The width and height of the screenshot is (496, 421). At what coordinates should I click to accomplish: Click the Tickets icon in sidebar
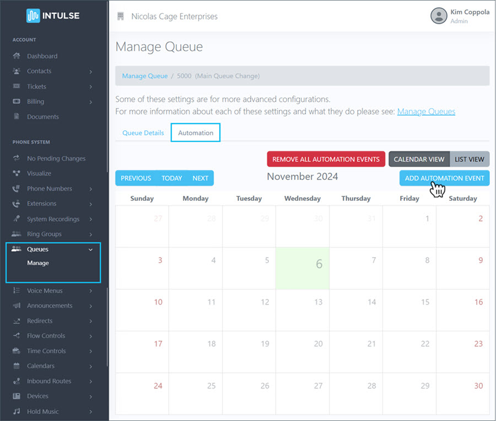(17, 87)
